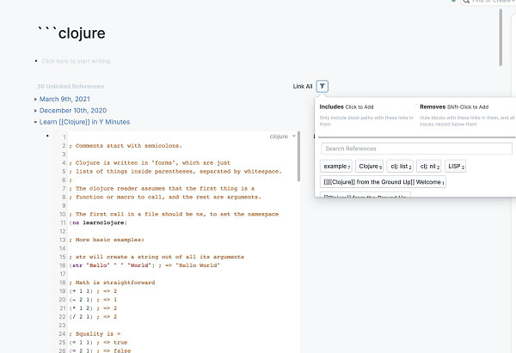Screen dimensions: 516x353
Task: Click the code block bullet point
Action: pyautogui.click(x=47, y=136)
